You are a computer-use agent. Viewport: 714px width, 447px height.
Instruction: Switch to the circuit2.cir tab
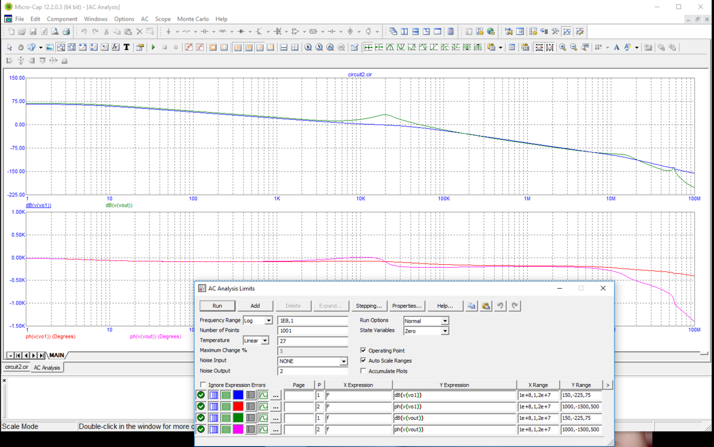16,367
